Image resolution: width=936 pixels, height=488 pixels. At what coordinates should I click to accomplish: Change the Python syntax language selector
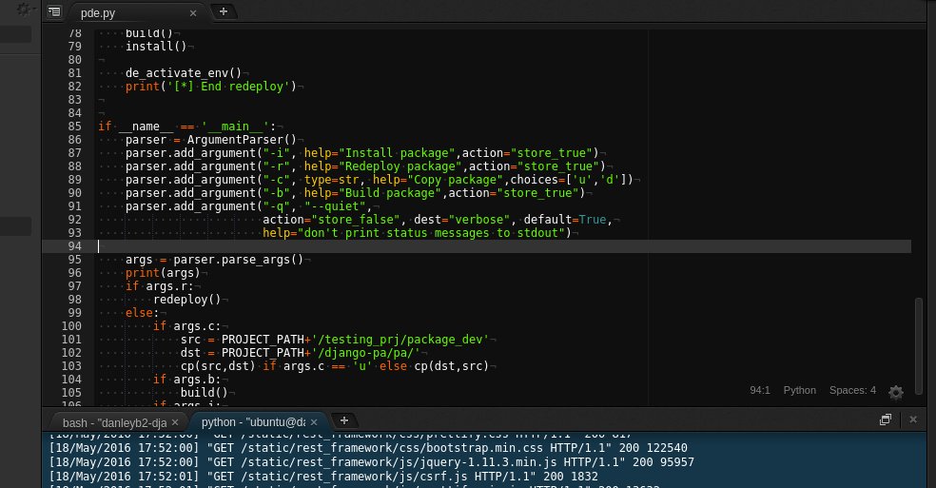[x=799, y=390]
